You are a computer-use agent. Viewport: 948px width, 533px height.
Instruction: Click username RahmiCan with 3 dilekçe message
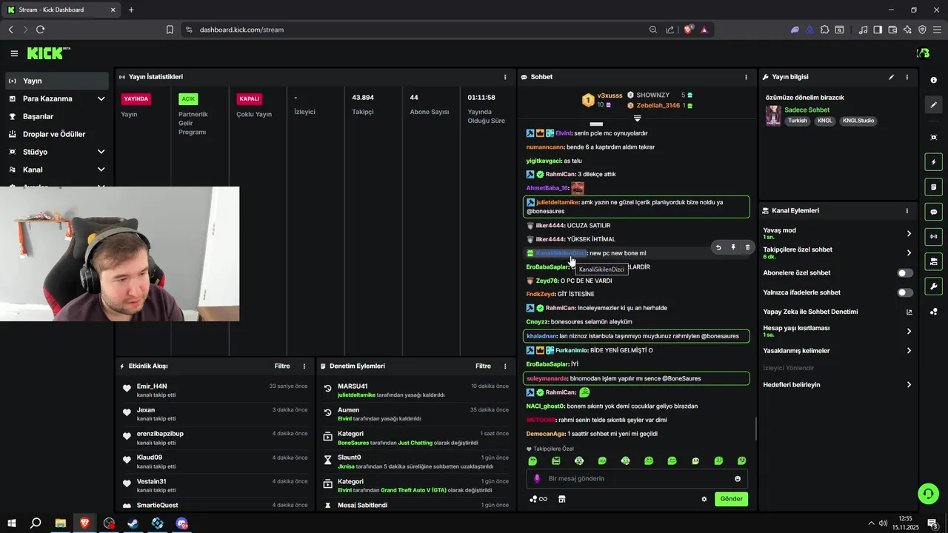(560, 175)
